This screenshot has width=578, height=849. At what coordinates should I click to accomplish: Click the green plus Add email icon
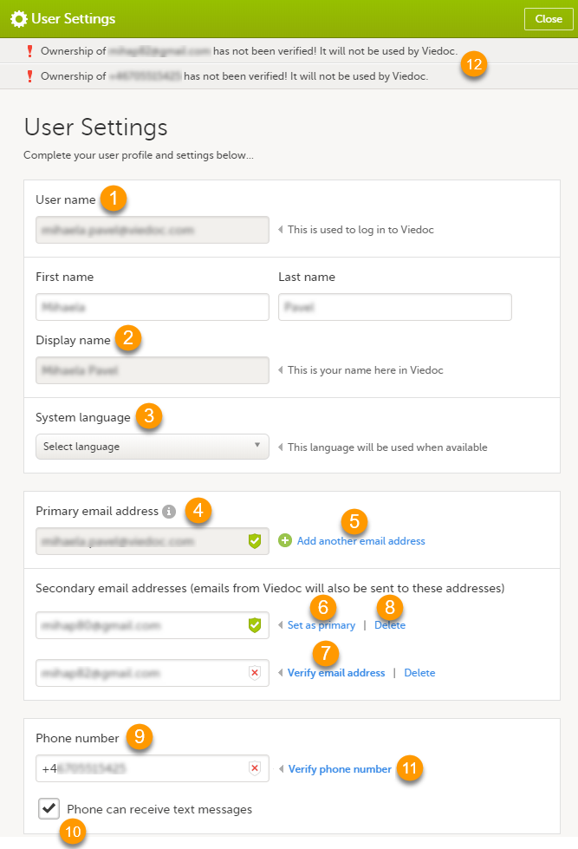point(285,540)
